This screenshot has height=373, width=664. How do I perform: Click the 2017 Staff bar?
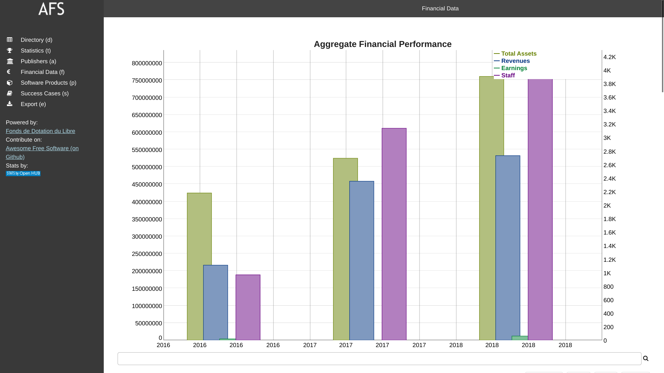[x=394, y=234]
